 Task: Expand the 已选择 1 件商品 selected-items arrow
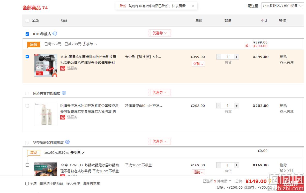coord(230,181)
